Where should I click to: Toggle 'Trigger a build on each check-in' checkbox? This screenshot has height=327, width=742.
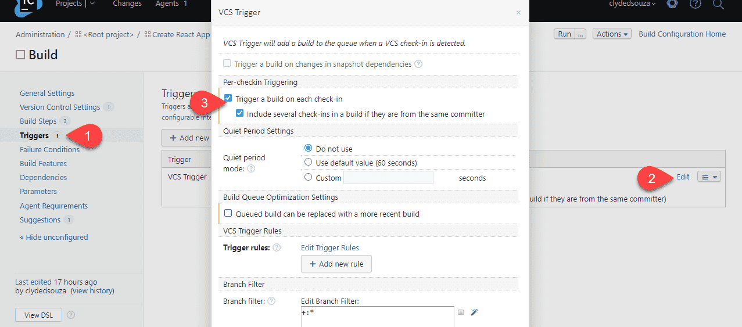point(228,99)
